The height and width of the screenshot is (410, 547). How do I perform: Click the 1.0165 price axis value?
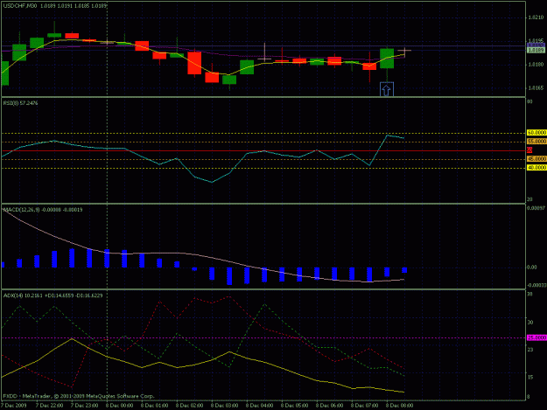pyautogui.click(x=536, y=87)
